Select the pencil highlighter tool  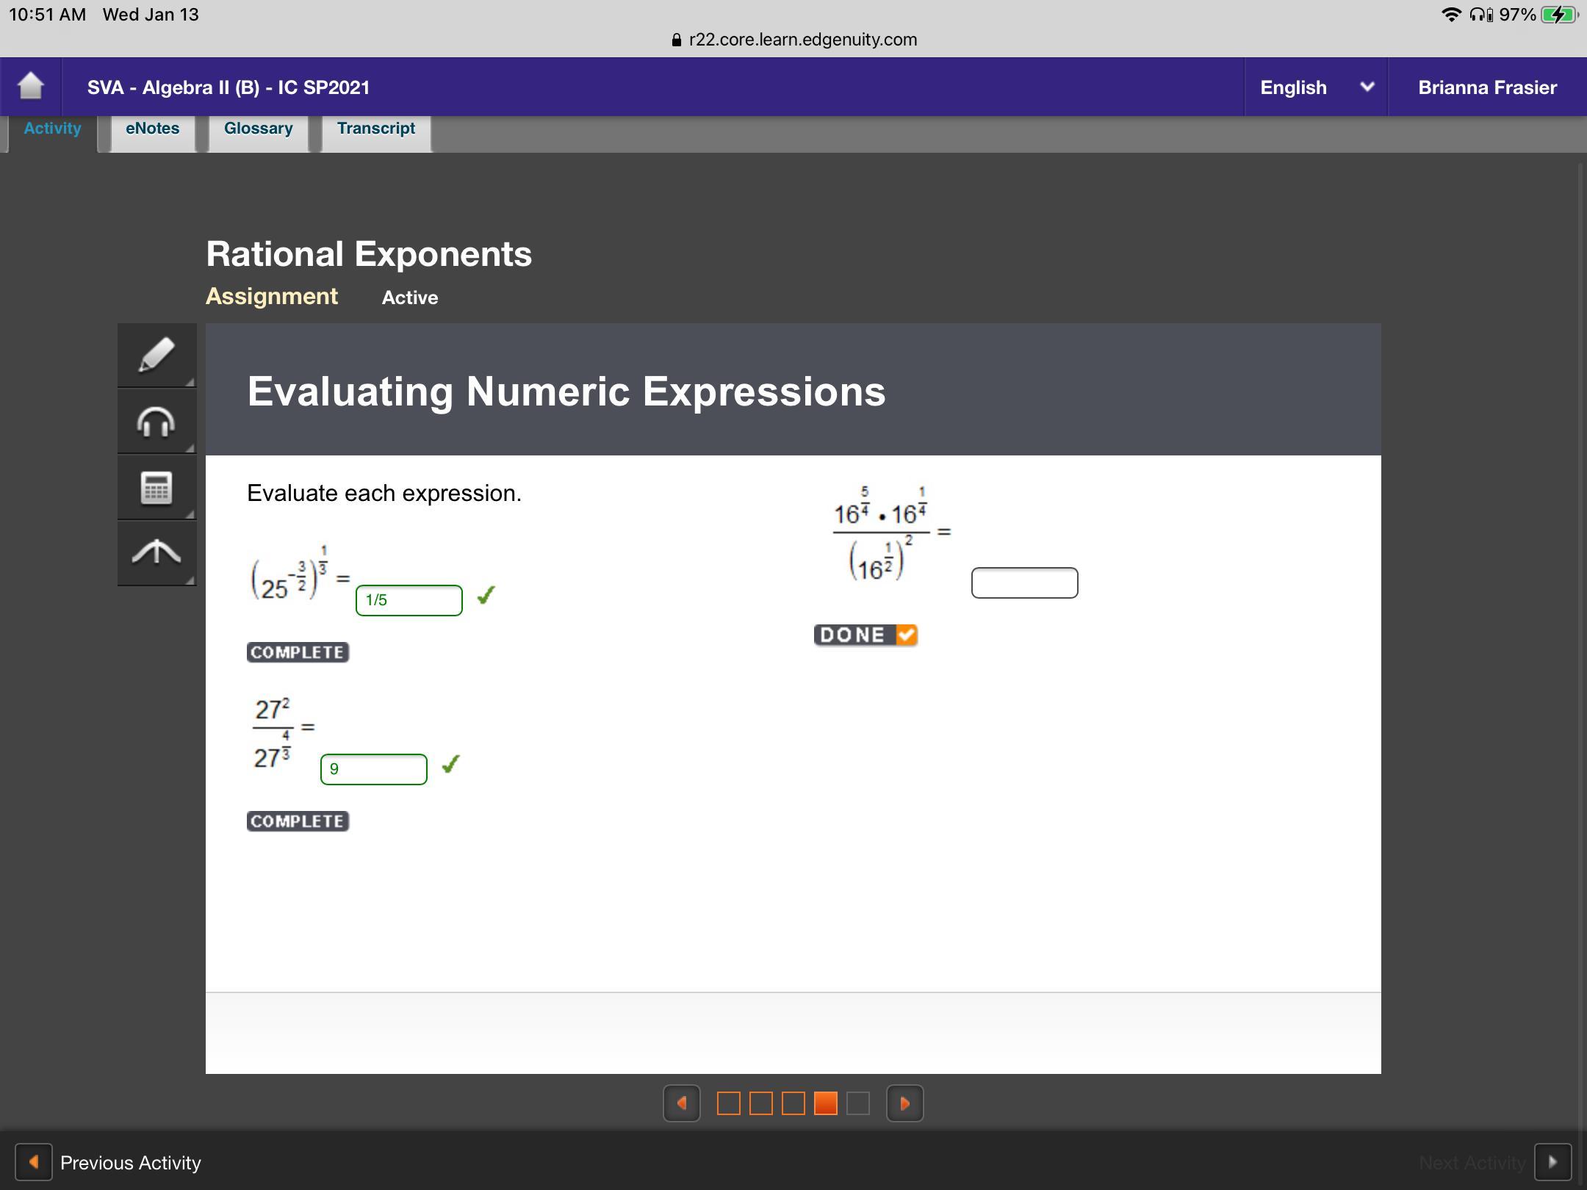click(156, 356)
